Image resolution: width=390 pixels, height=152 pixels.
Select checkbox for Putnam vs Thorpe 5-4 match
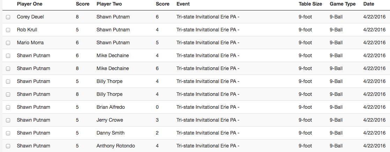[x=8, y=82]
